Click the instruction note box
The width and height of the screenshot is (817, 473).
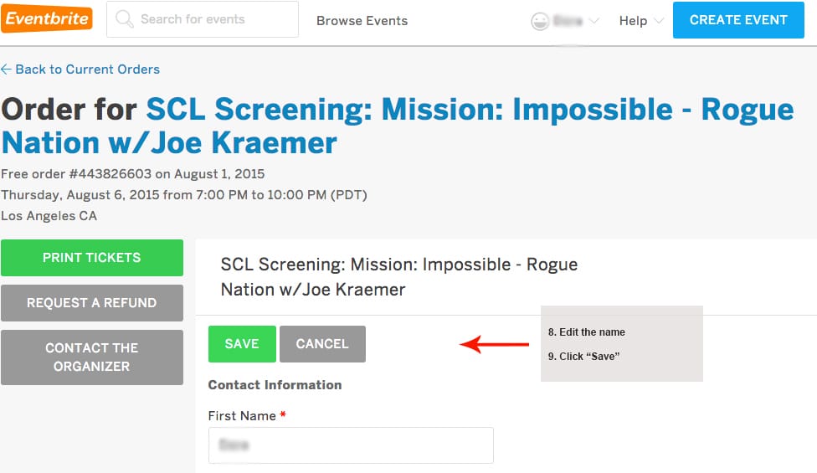tap(621, 344)
